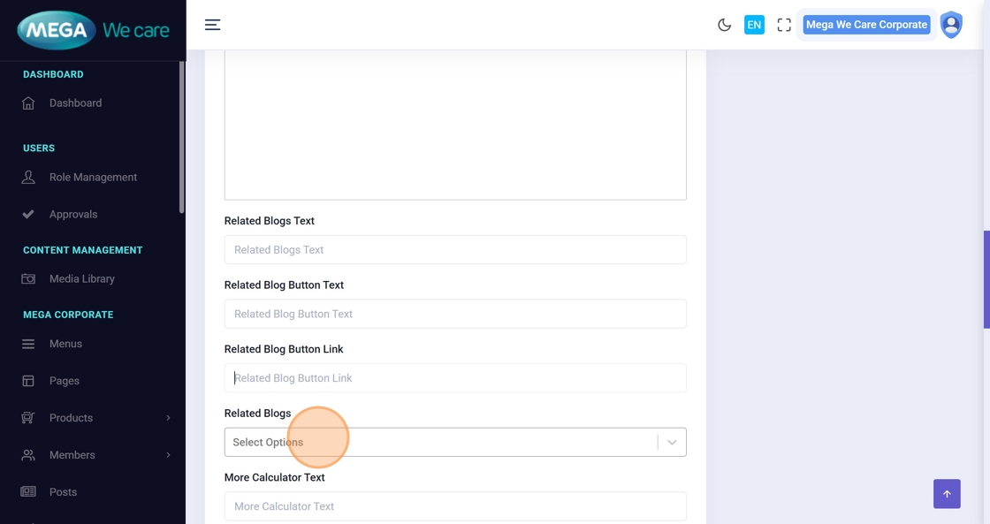The width and height of the screenshot is (990, 524).
Task: Click the Mega We Care logo
Action: tap(93, 31)
